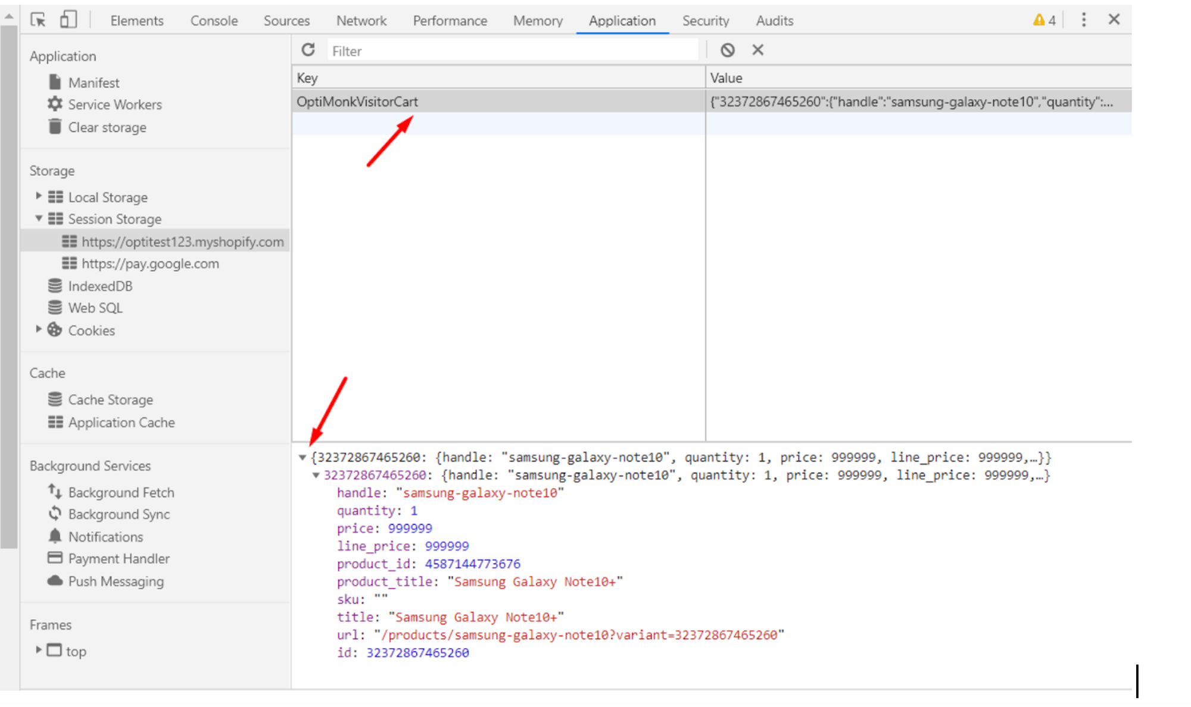Switch to the Console tab
The width and height of the screenshot is (1191, 707).
(214, 21)
